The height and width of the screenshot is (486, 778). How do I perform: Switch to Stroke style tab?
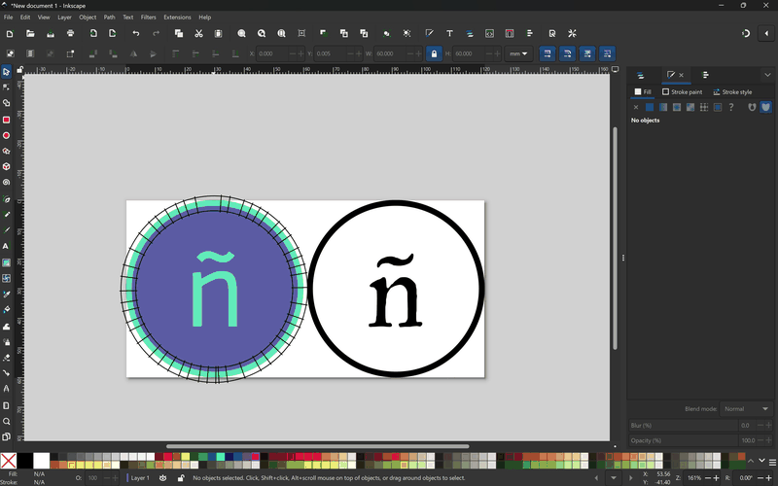coord(732,91)
